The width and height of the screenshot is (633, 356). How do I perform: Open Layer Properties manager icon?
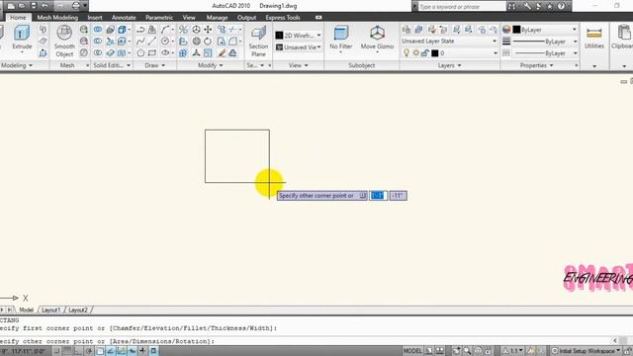[407, 30]
